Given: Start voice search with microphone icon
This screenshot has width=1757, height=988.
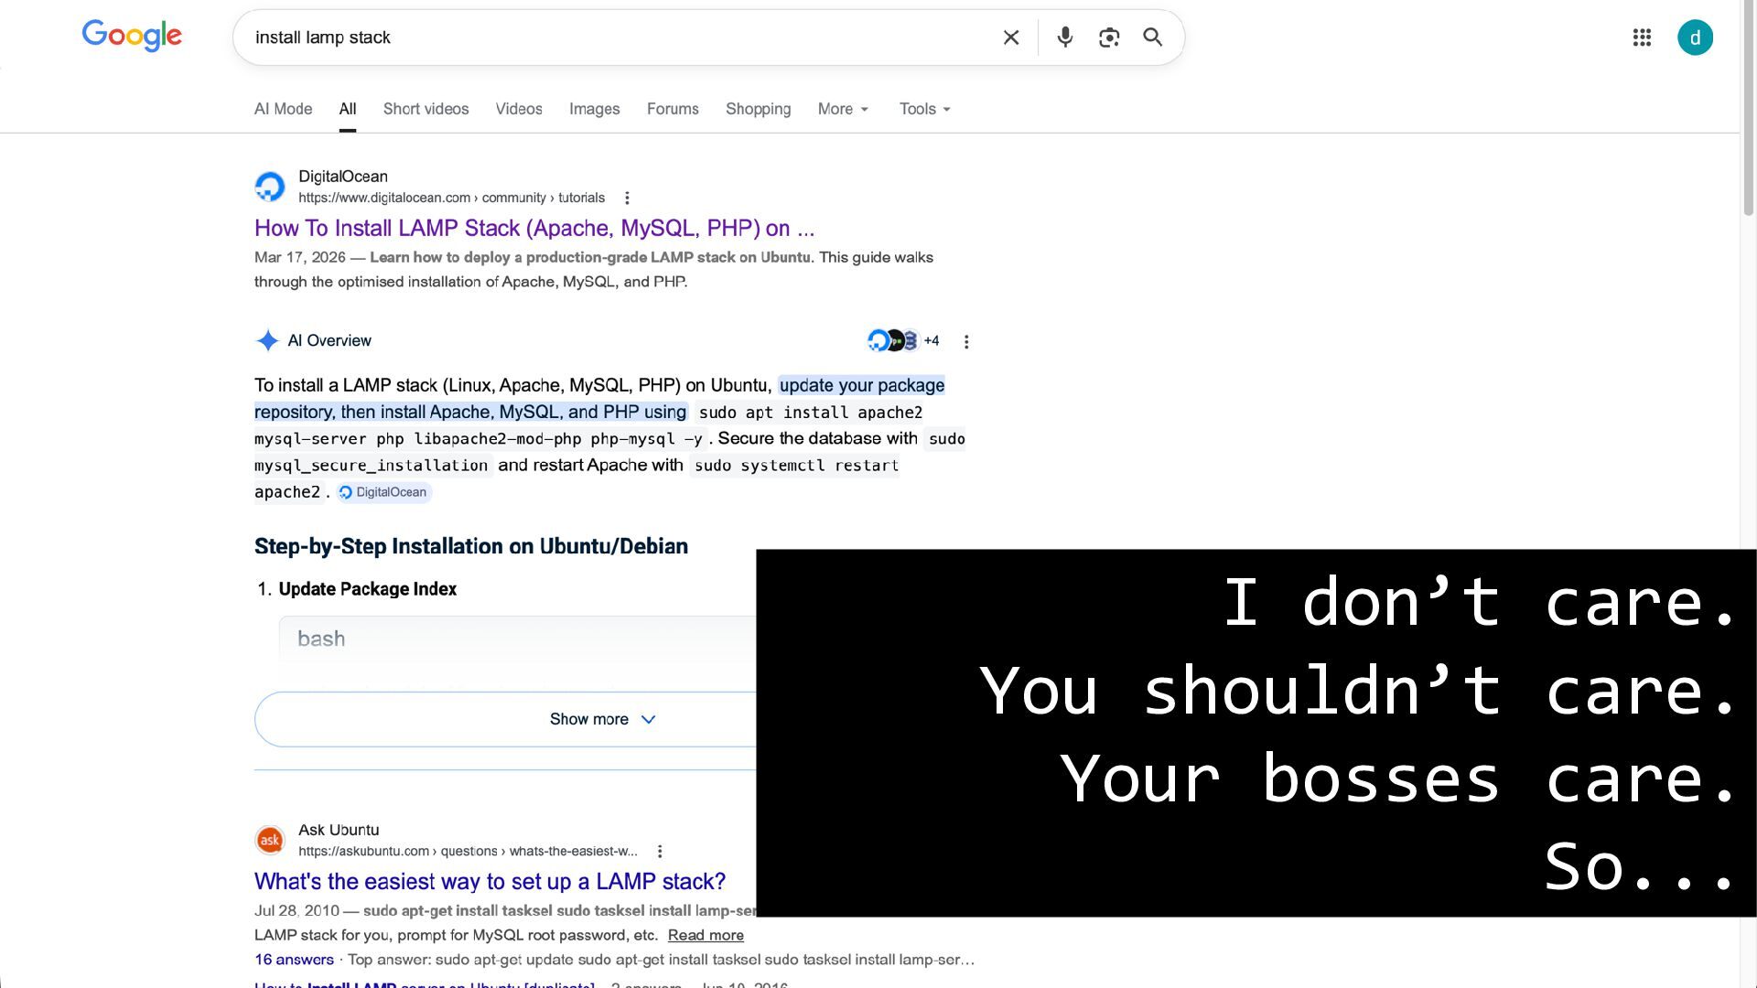Looking at the screenshot, I should [1064, 38].
